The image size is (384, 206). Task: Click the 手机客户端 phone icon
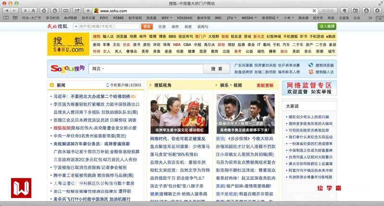[x=108, y=85]
